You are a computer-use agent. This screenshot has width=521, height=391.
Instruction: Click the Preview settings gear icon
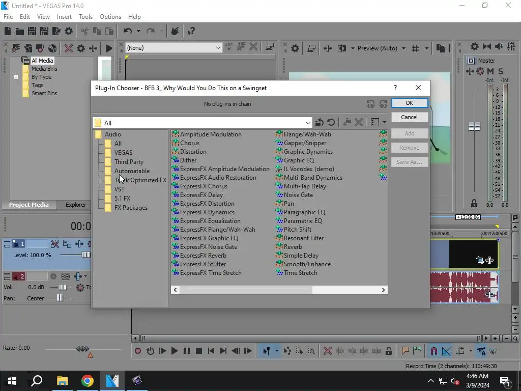295,48
